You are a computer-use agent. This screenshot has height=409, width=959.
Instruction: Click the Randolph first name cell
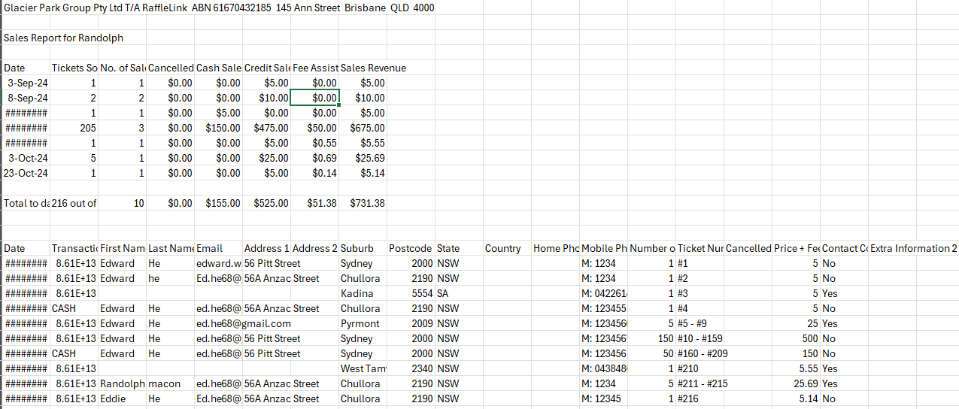point(122,383)
